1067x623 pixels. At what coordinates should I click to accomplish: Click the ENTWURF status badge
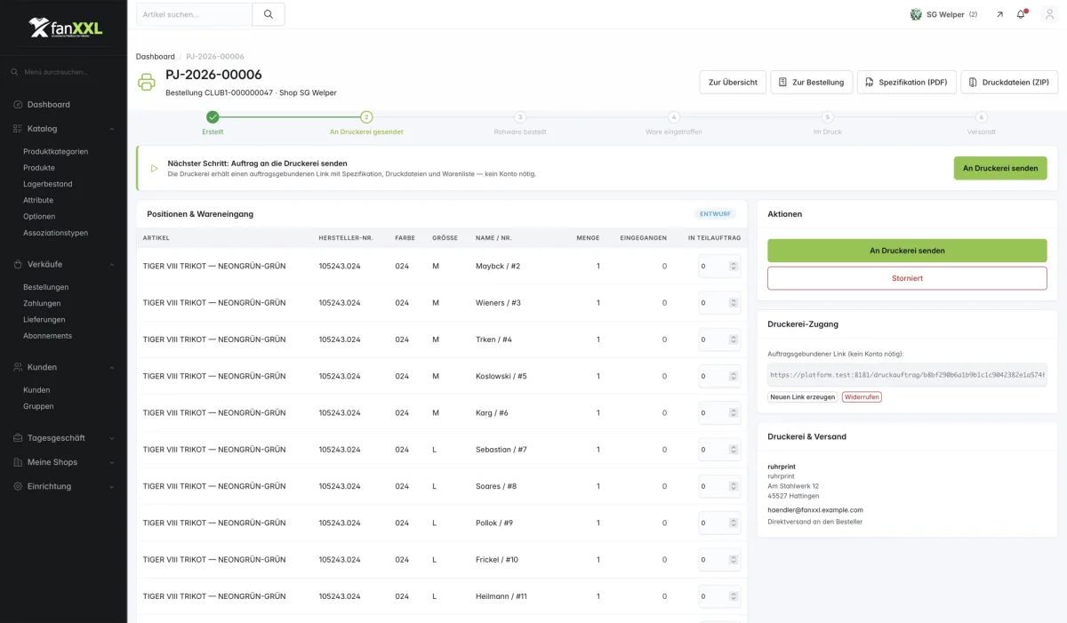tap(716, 214)
